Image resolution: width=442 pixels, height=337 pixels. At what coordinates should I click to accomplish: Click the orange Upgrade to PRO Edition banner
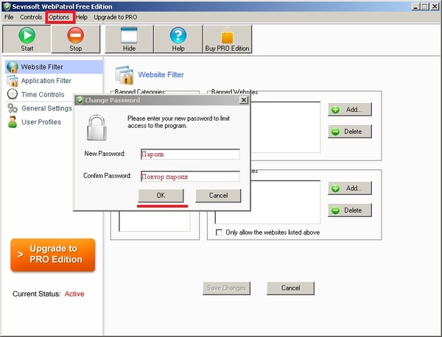coord(53,254)
